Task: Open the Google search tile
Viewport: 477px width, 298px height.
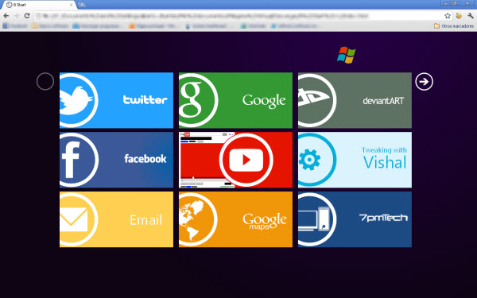Action: pyautogui.click(x=235, y=100)
